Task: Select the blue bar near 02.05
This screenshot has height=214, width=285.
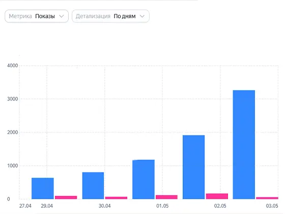Action: [194, 167]
